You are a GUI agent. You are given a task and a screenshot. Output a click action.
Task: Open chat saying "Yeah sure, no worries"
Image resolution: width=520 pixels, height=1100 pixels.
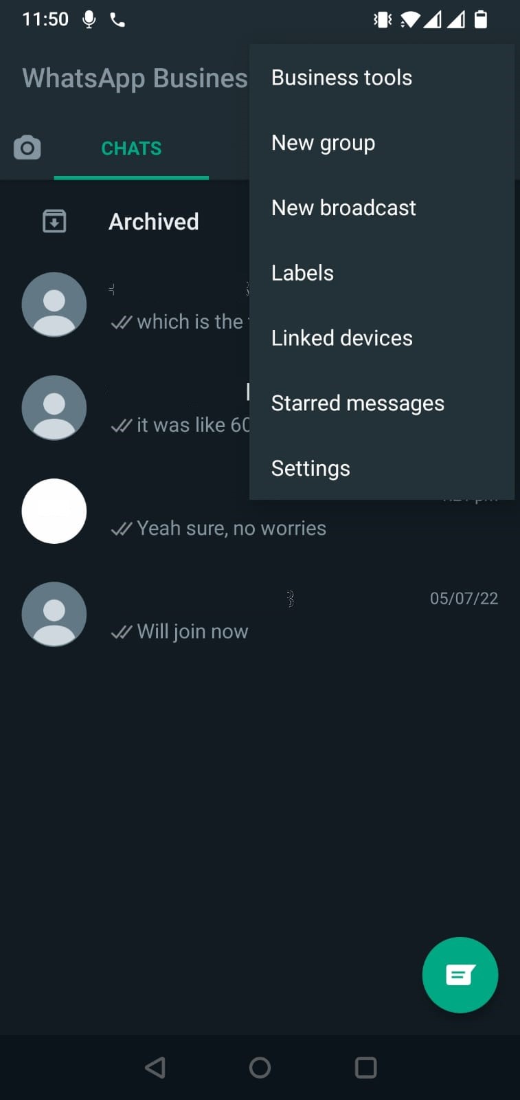click(260, 511)
